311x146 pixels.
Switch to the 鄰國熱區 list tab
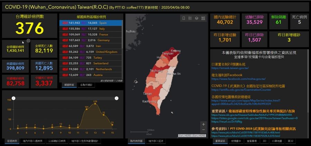coord(69,85)
